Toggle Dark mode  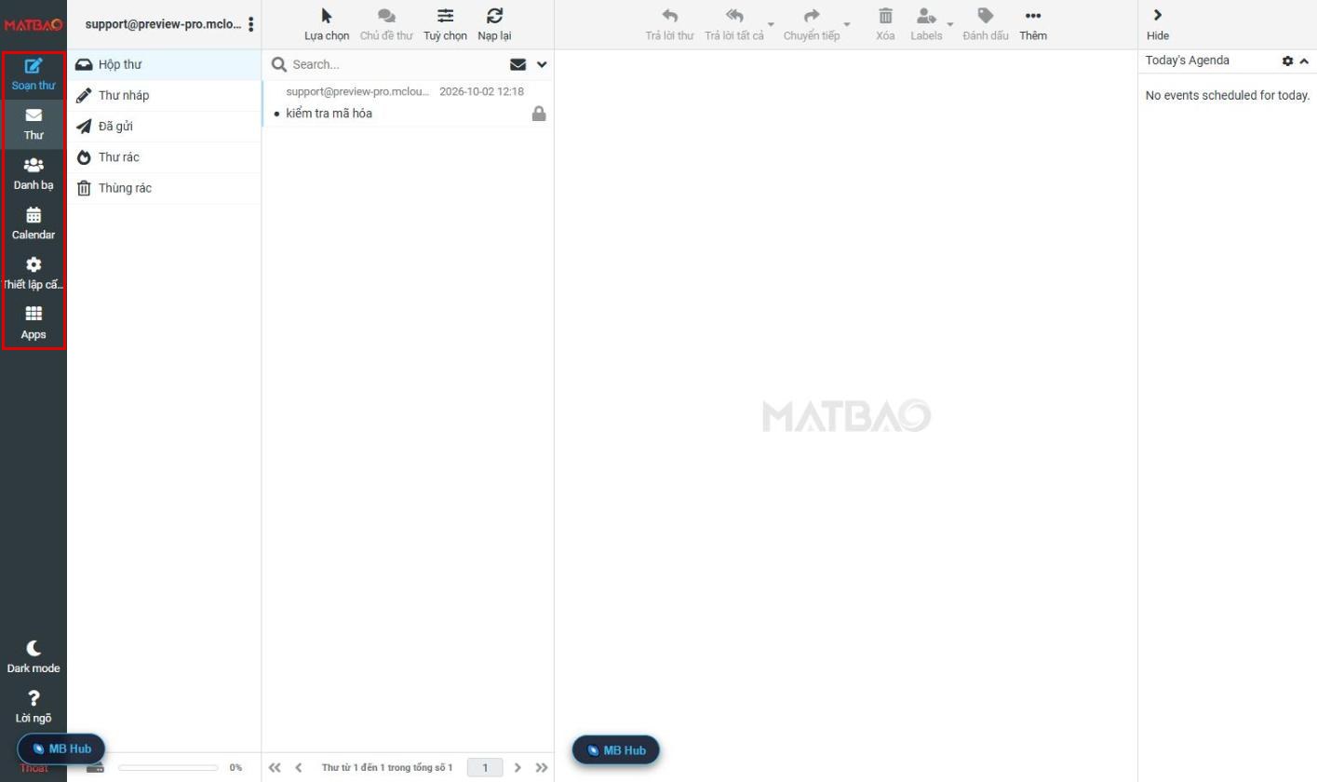coord(34,656)
